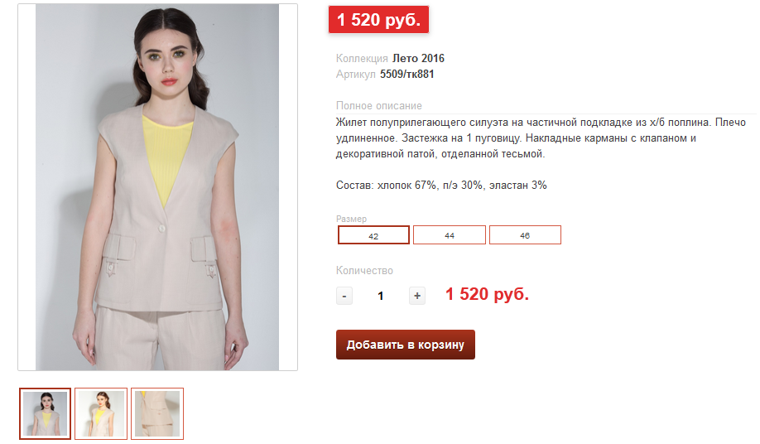Screen dimensions: 760x444
Task: Click the vest description paragraph
Action: [541, 138]
